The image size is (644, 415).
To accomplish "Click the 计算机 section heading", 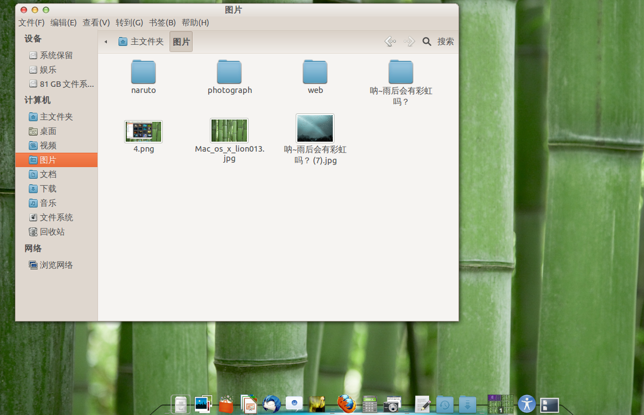I will [x=37, y=100].
